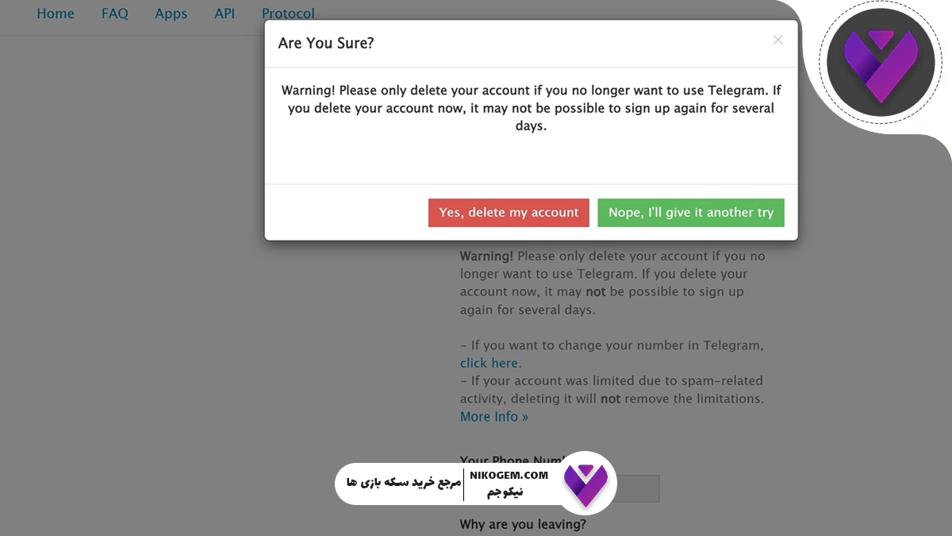Go to the FAQ page

point(114,13)
